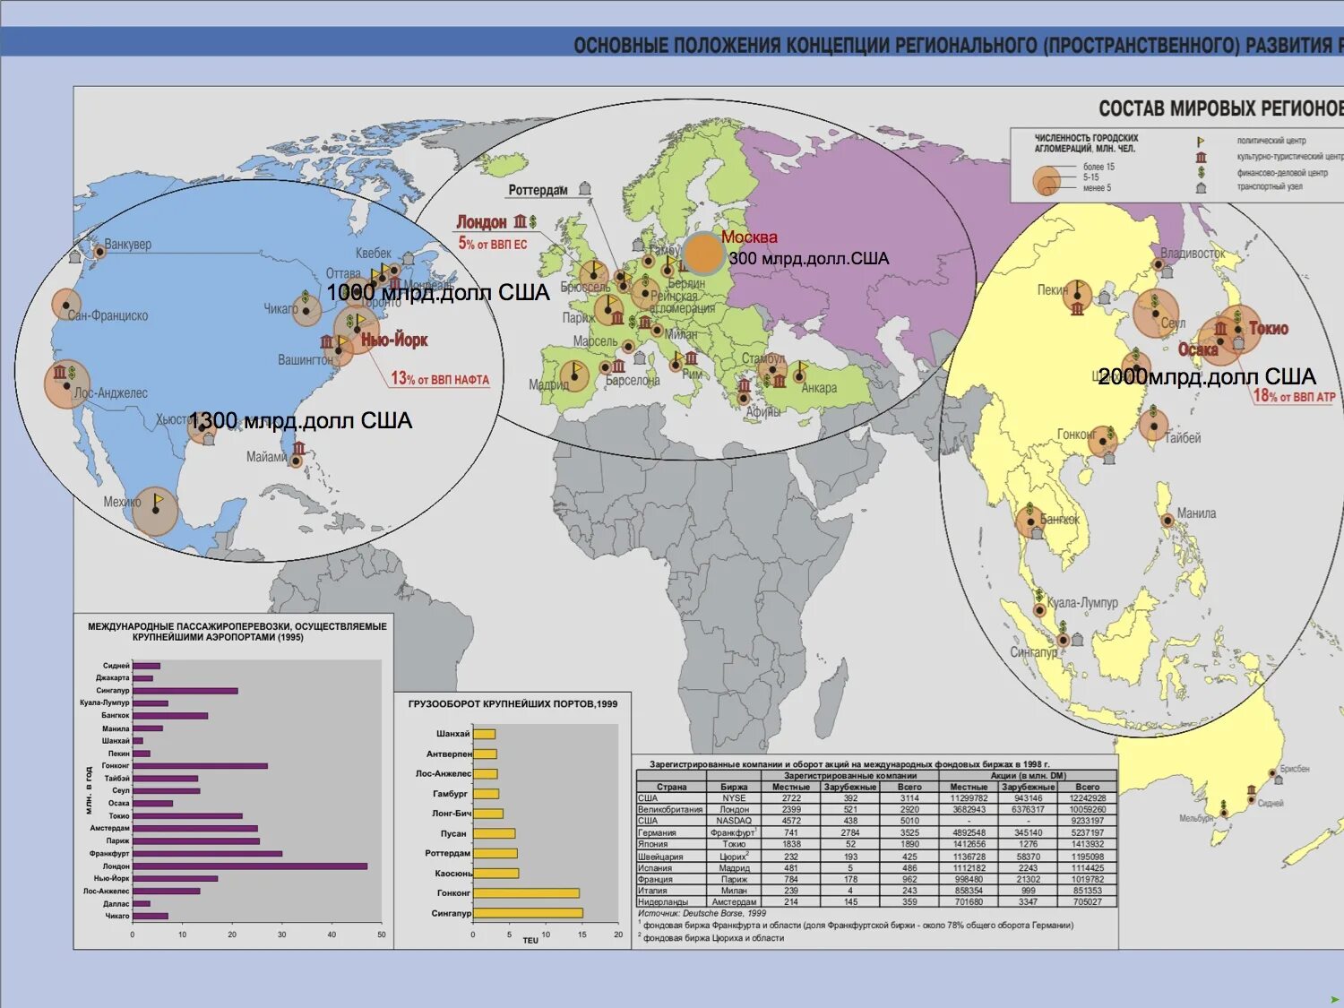Select the large orange Москва circle
Screen dimensions: 1344x1008
click(703, 254)
